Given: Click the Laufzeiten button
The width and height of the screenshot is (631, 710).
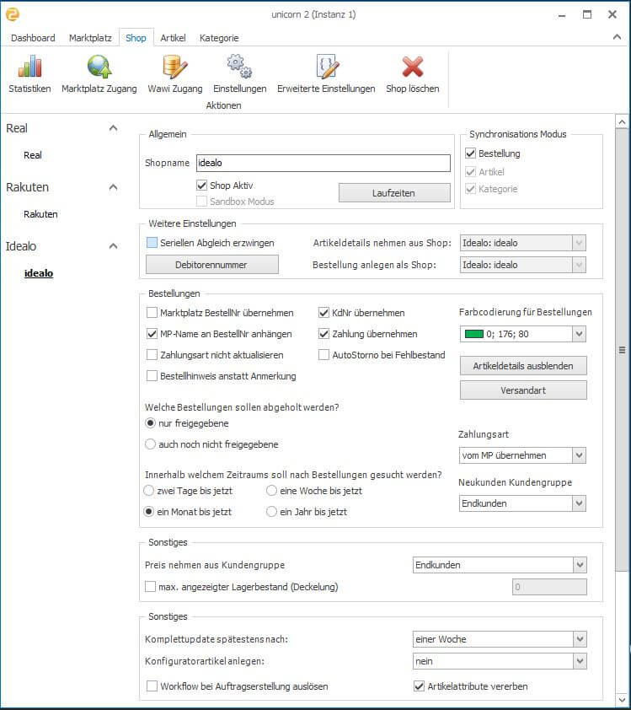Looking at the screenshot, I should (394, 193).
